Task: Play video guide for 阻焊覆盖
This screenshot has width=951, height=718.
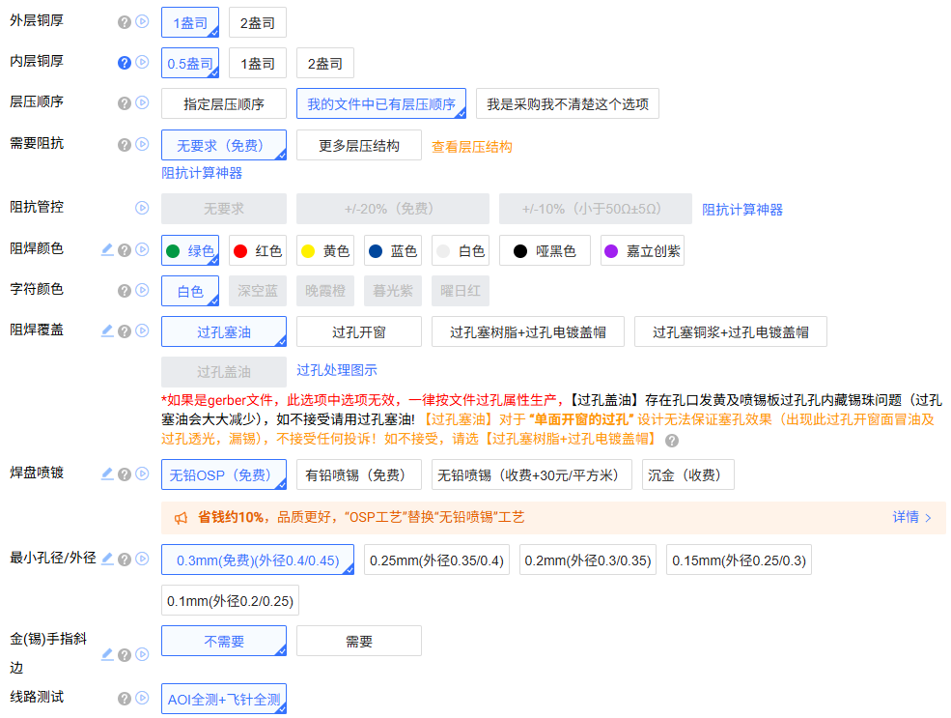Action: coord(142,330)
